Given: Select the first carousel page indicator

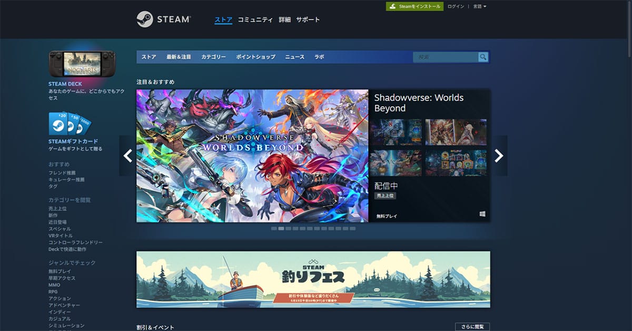Looking at the screenshot, I should (x=274, y=229).
